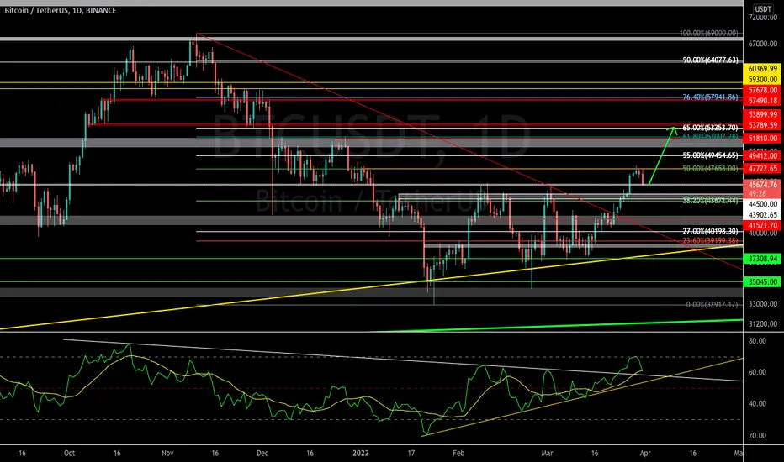Viewport: 784px width, 462px height.
Task: Click the Nov label on the time axis
Action: [x=167, y=454]
